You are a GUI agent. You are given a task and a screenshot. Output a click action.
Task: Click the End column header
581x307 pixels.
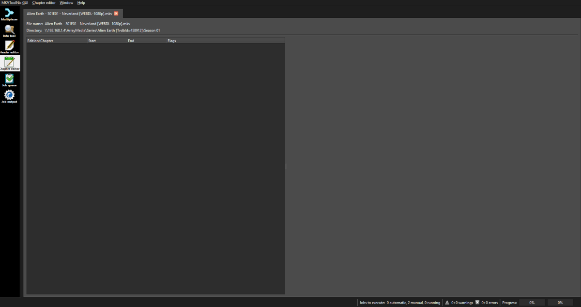(131, 41)
